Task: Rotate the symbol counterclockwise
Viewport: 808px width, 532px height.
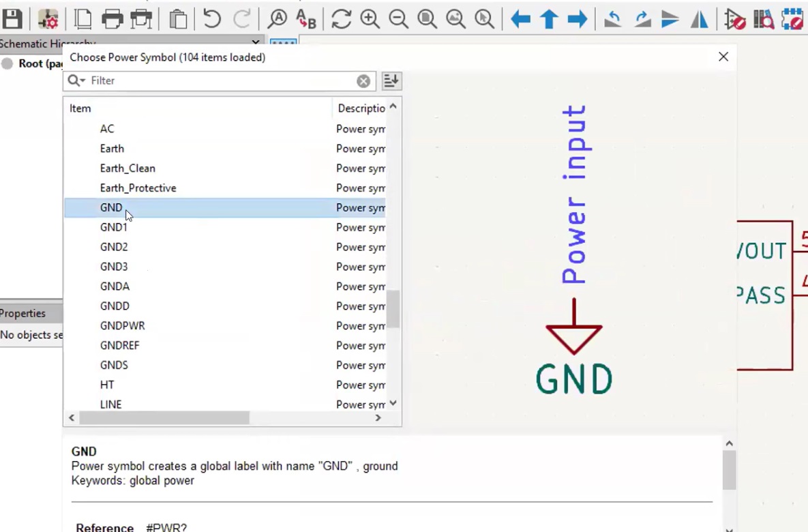Action: pyautogui.click(x=612, y=18)
